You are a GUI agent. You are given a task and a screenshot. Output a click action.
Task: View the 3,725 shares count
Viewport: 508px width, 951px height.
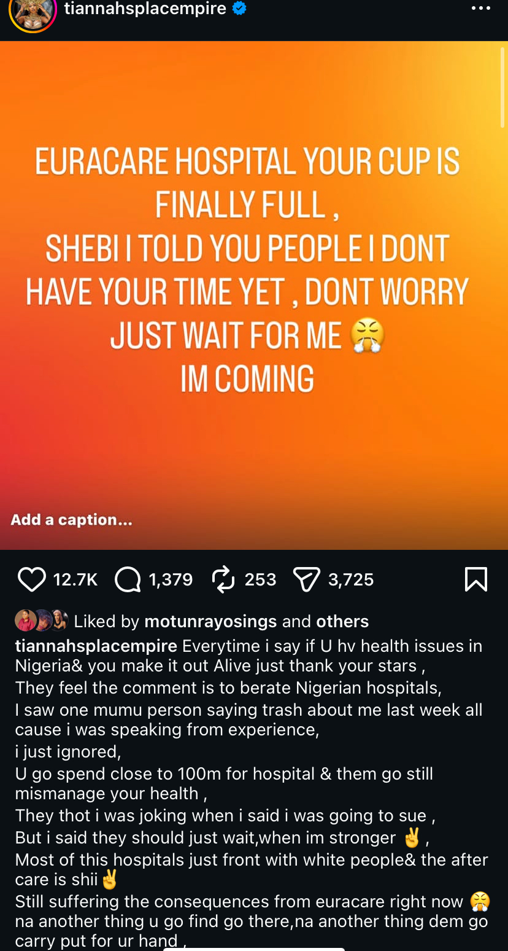point(351,579)
